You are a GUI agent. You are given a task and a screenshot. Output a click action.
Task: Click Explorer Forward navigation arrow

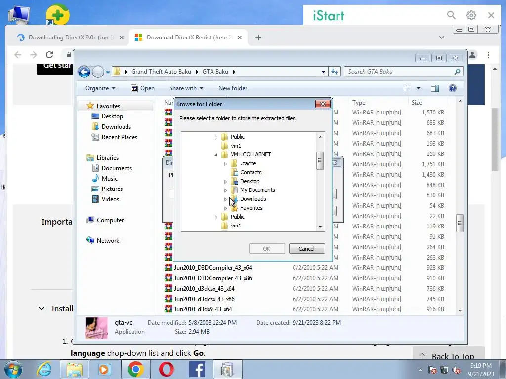(98, 72)
